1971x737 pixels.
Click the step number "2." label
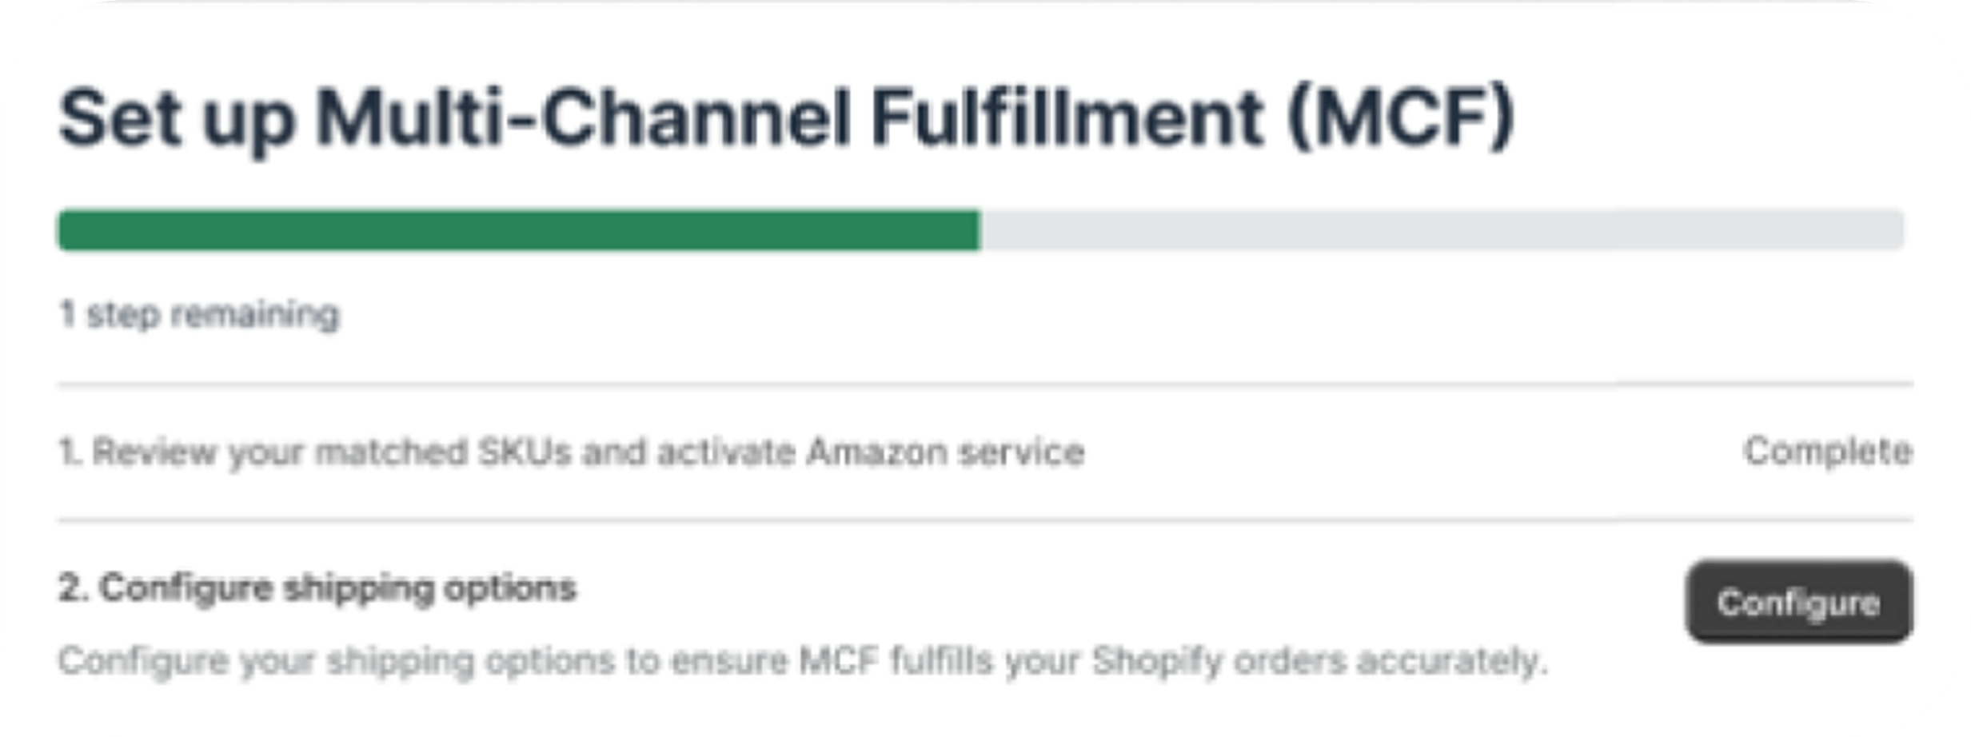coord(73,588)
